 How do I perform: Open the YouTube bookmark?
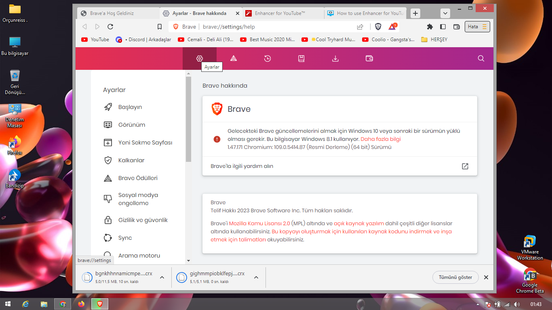(x=95, y=40)
